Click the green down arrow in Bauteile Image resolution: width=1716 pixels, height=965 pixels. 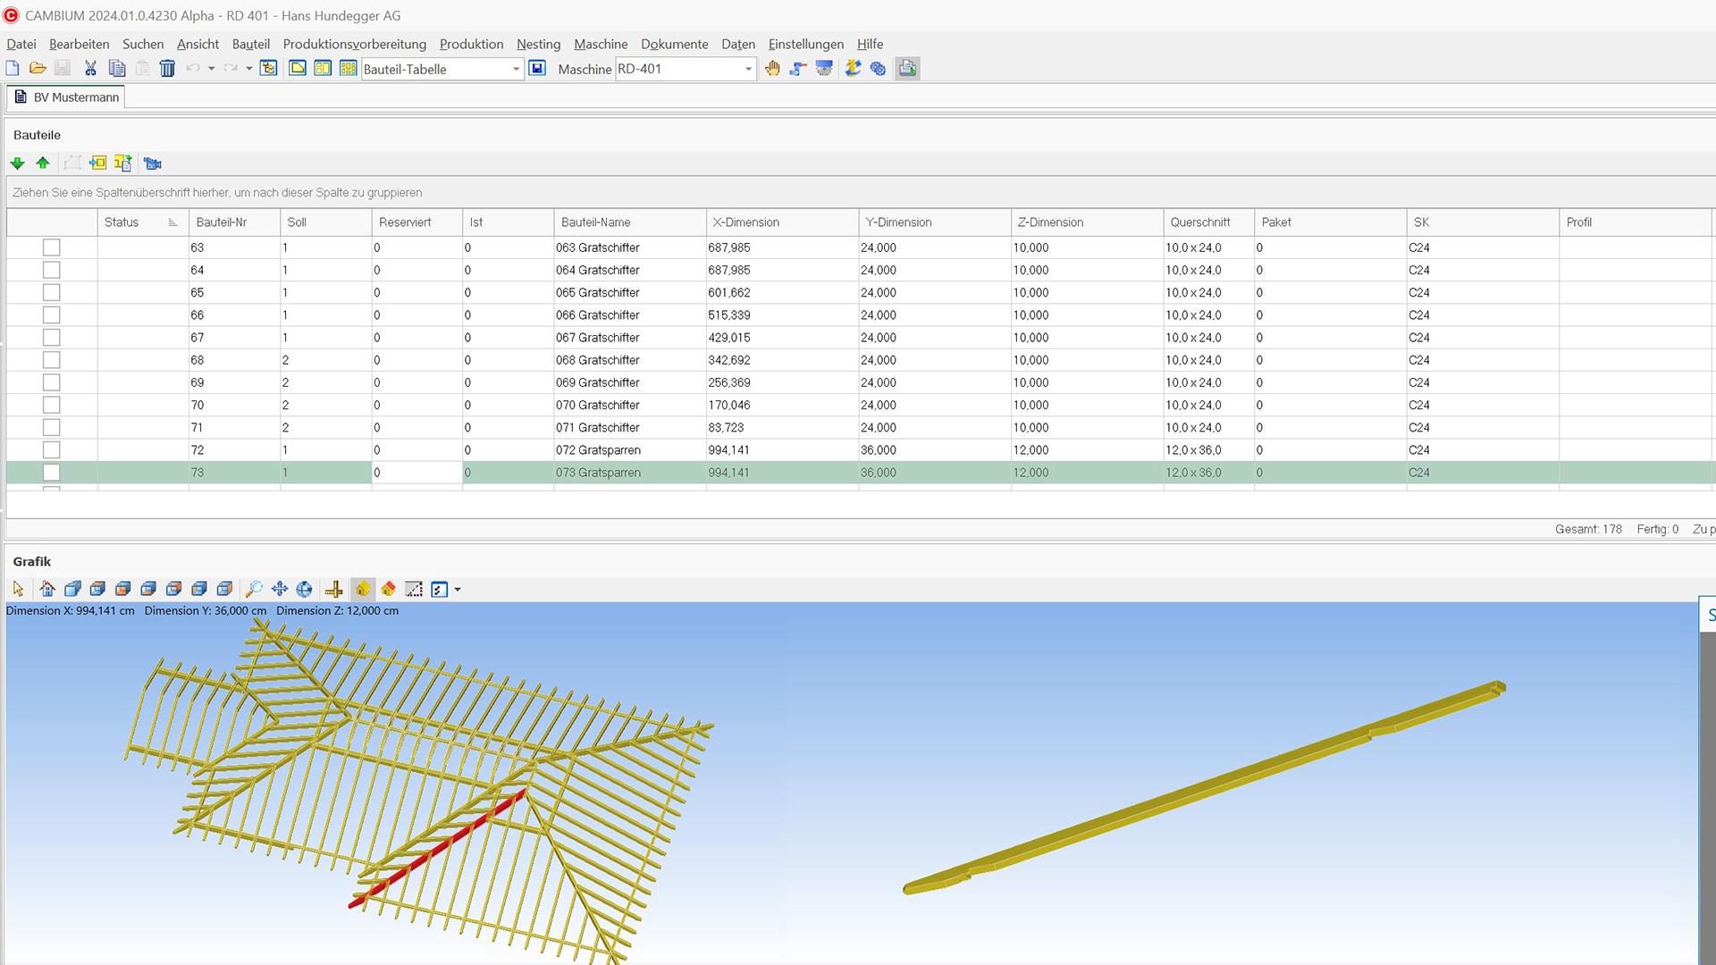(17, 163)
